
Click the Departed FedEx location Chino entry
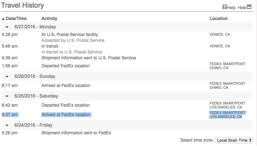(66, 66)
